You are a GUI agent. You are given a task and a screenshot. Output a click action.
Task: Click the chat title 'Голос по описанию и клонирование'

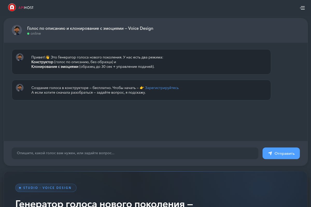tap(90, 28)
